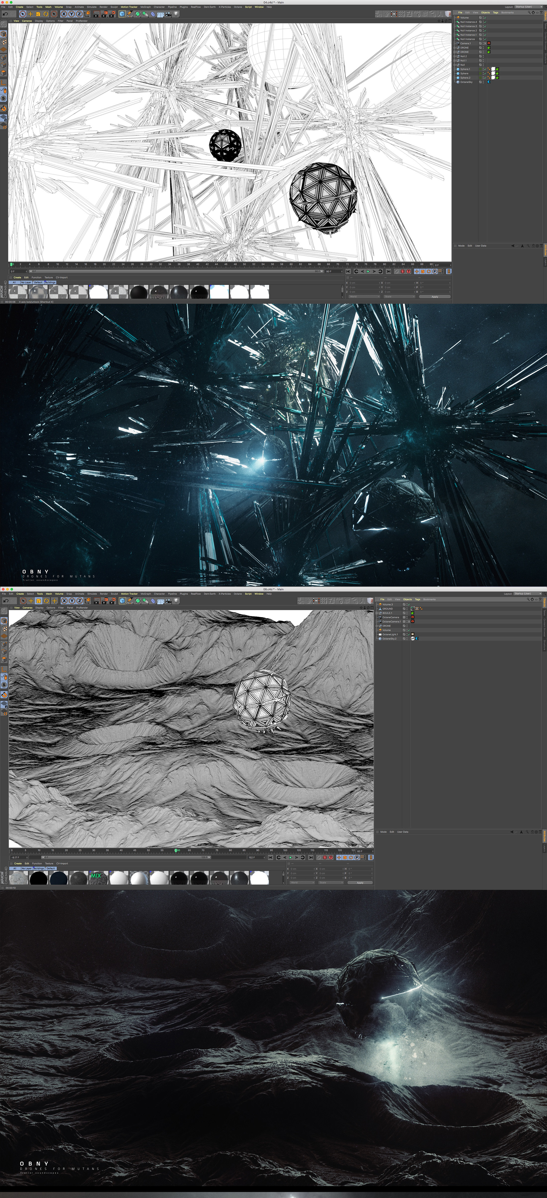Click the Light bulb icon in 04.c4d
The width and height of the screenshot is (547, 1198).
[176, 14]
